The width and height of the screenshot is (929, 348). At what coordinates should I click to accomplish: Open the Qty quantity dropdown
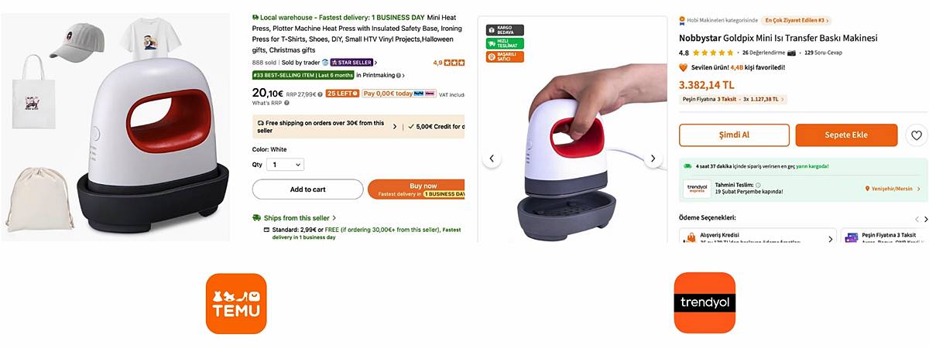click(285, 165)
